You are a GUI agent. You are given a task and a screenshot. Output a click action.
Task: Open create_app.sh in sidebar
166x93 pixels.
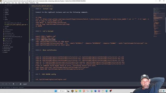pyautogui.click(x=9, y=38)
